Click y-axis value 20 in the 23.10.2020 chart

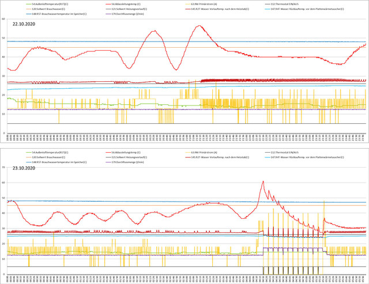click(3, 244)
